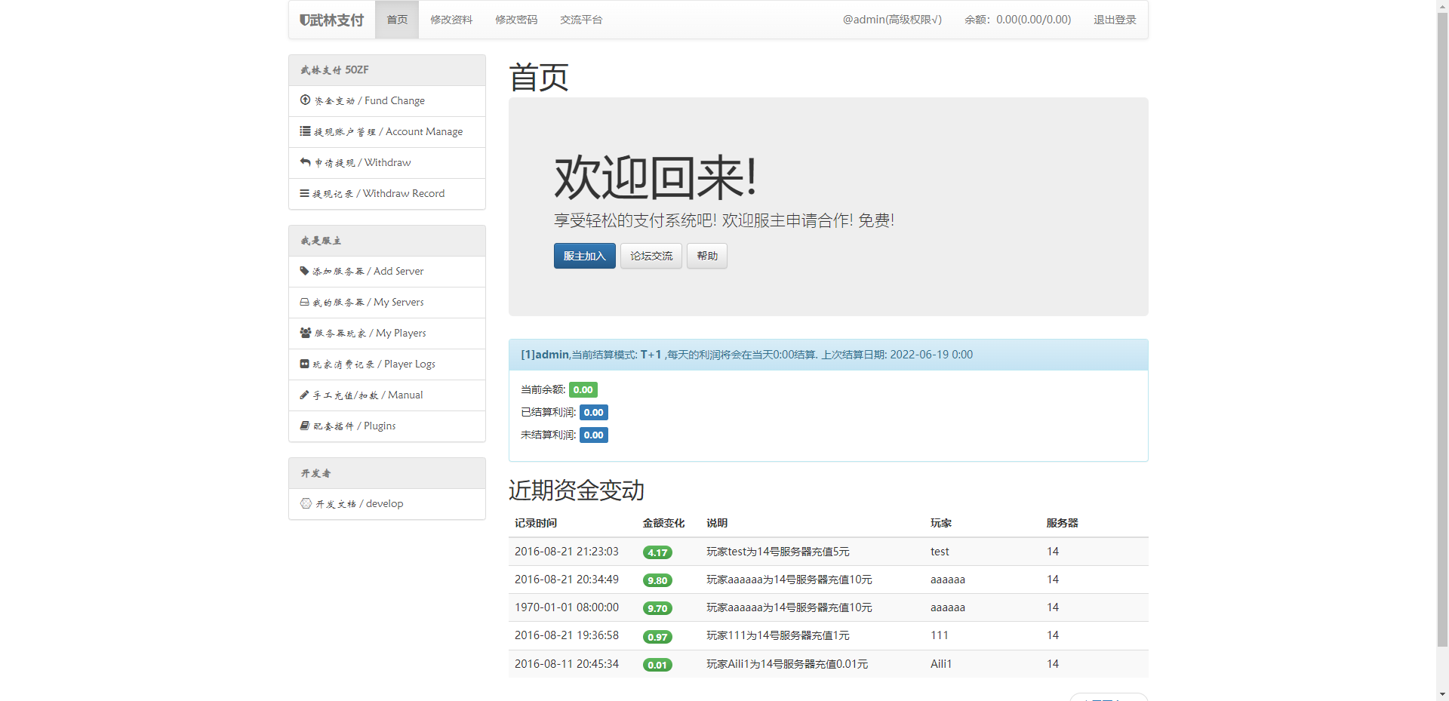Click description 玩家test为14号服务器充值5元

tap(778, 552)
